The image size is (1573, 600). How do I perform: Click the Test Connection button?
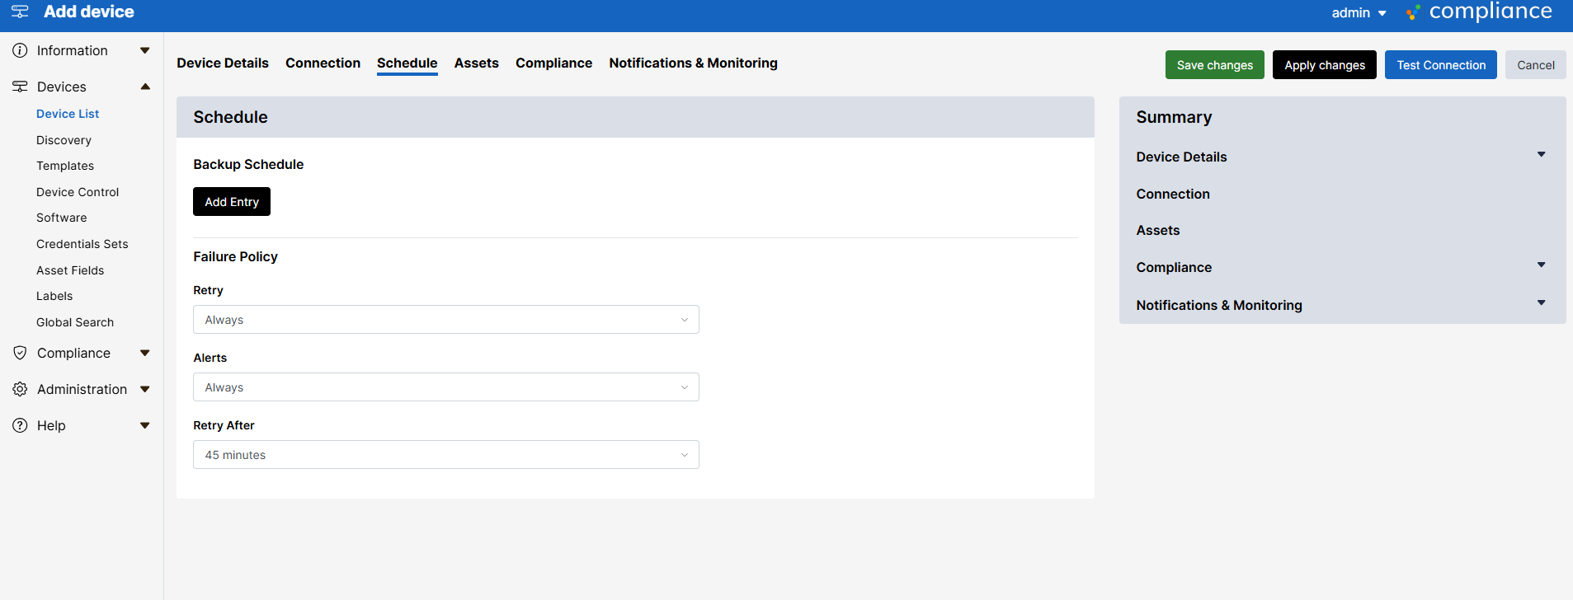pos(1440,65)
